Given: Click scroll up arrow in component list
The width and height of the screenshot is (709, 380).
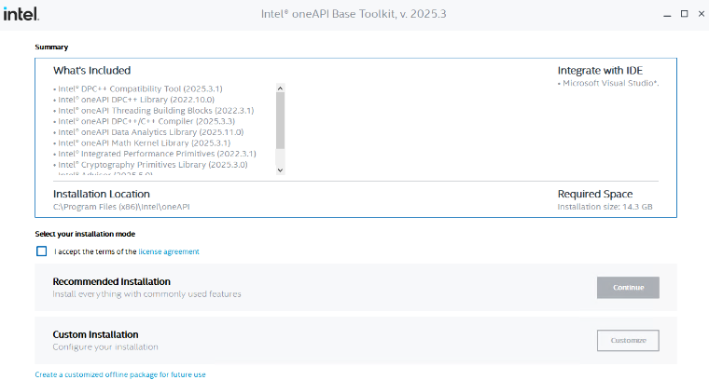Looking at the screenshot, I should pos(281,88).
